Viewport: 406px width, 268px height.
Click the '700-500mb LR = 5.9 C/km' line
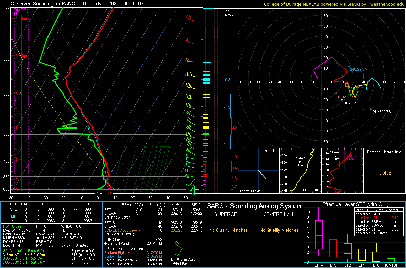point(24,262)
